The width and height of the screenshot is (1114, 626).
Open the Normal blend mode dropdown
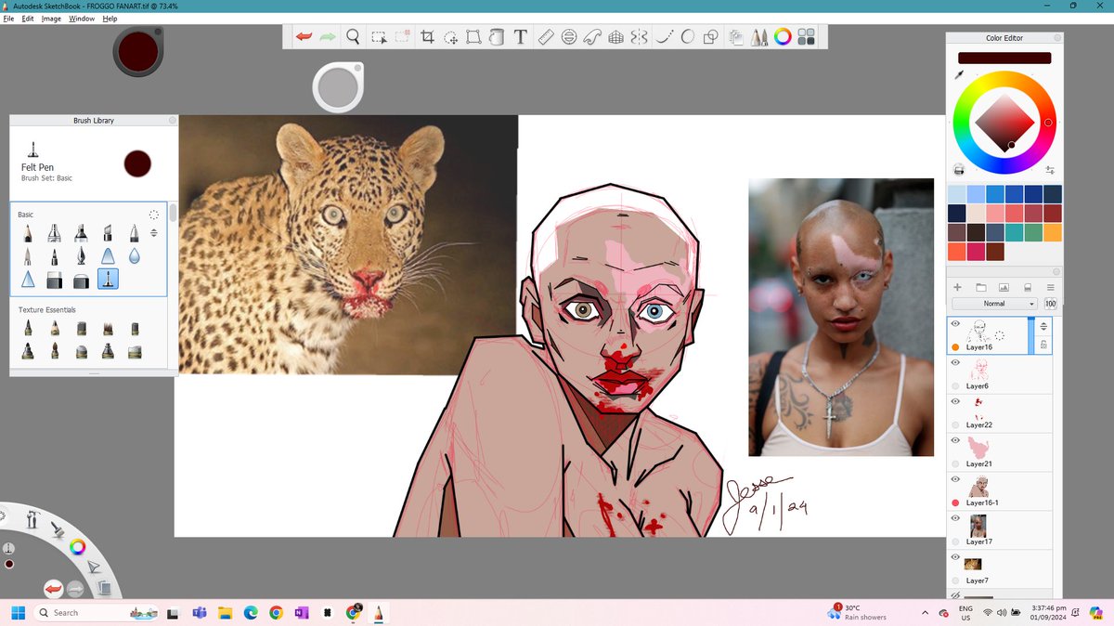(x=994, y=304)
